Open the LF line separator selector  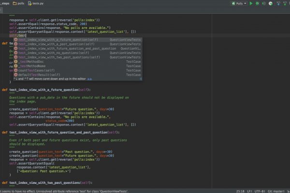[x=249, y=192]
